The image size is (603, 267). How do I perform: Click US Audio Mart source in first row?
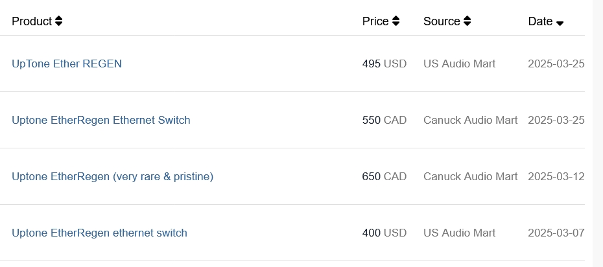tap(459, 64)
